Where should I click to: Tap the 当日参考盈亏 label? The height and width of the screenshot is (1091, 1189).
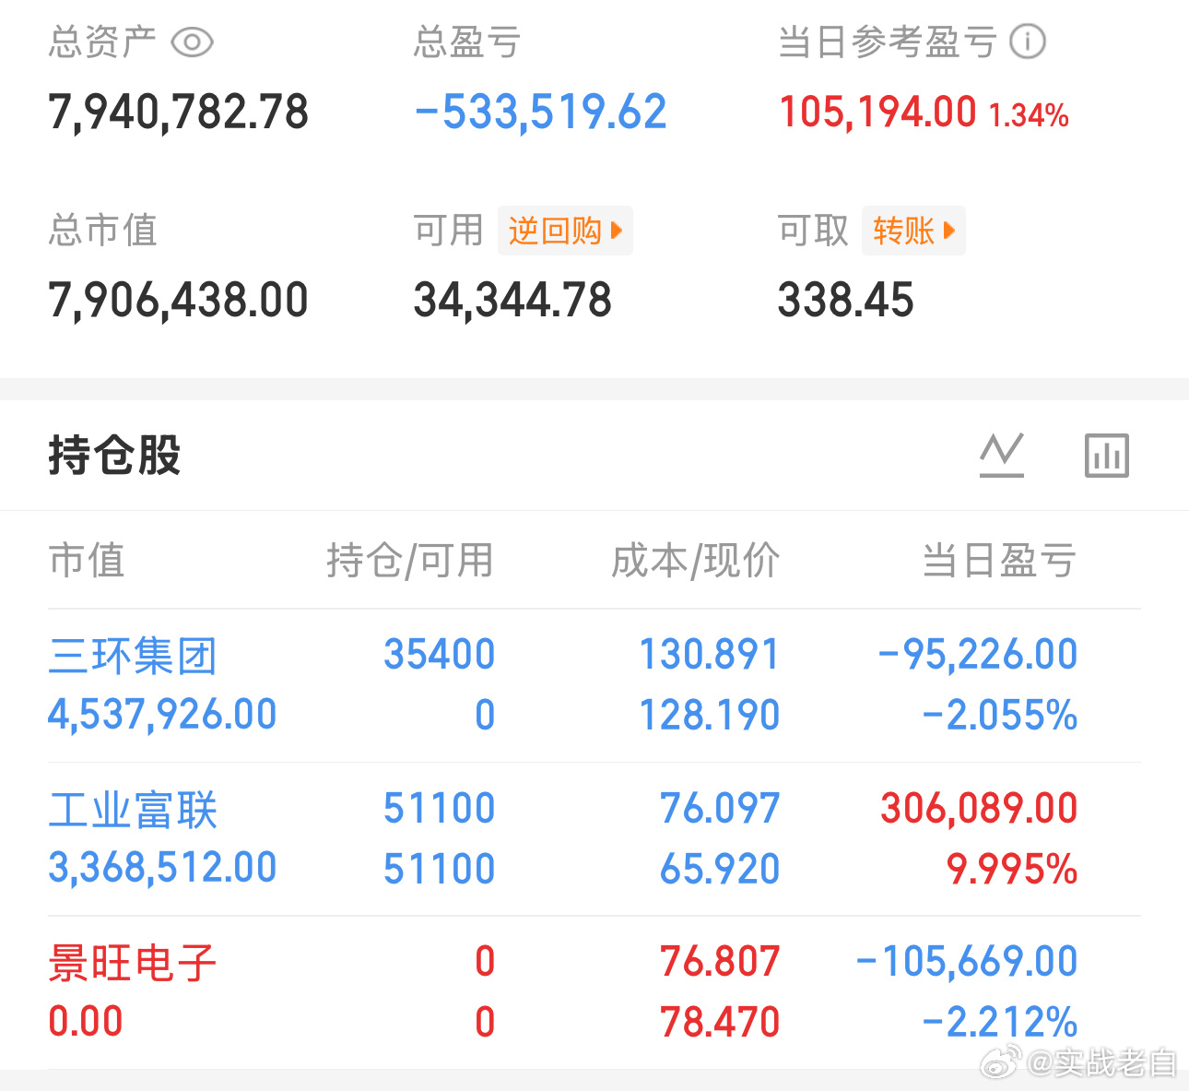click(888, 42)
